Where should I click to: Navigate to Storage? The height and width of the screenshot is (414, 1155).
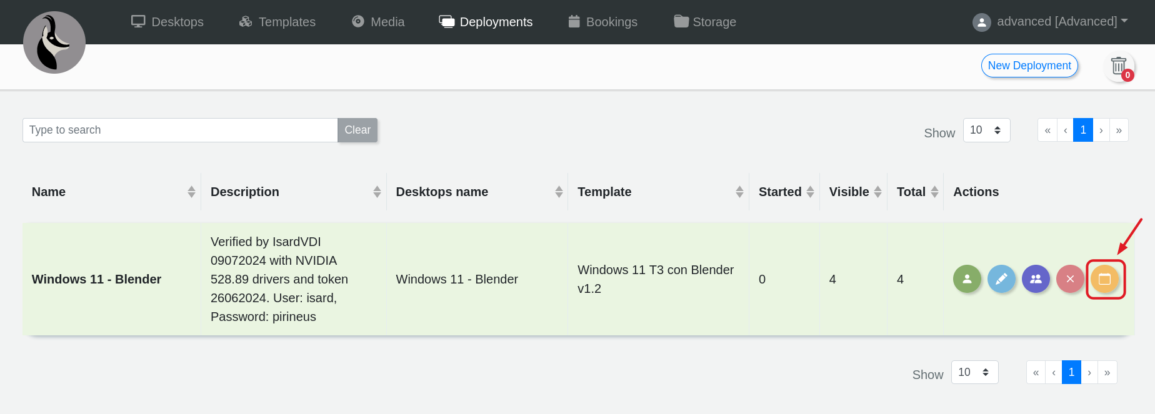click(x=705, y=22)
